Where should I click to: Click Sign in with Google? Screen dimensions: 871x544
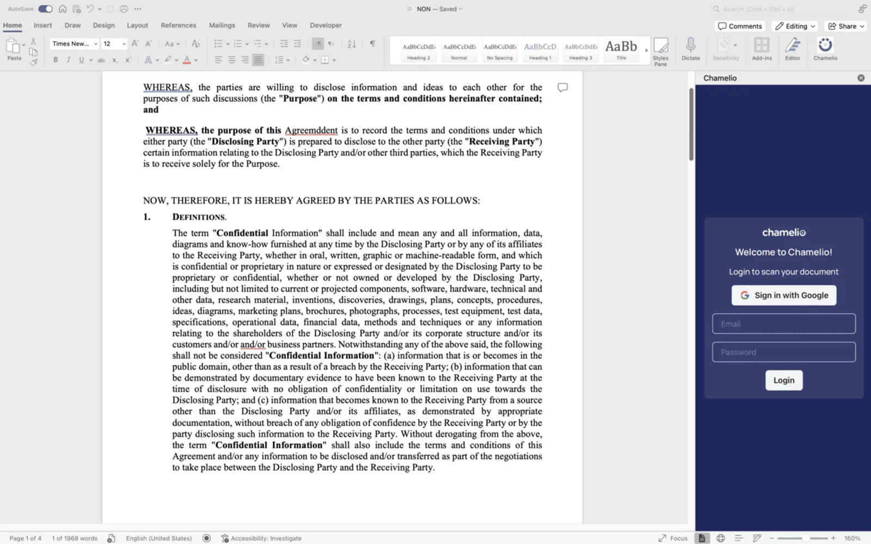(x=784, y=295)
